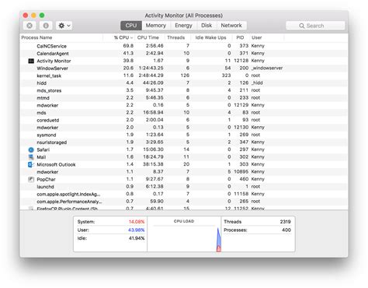Viewport: 368px width, 288px height.
Task: Select the Safari process icon
Action: tap(31, 149)
